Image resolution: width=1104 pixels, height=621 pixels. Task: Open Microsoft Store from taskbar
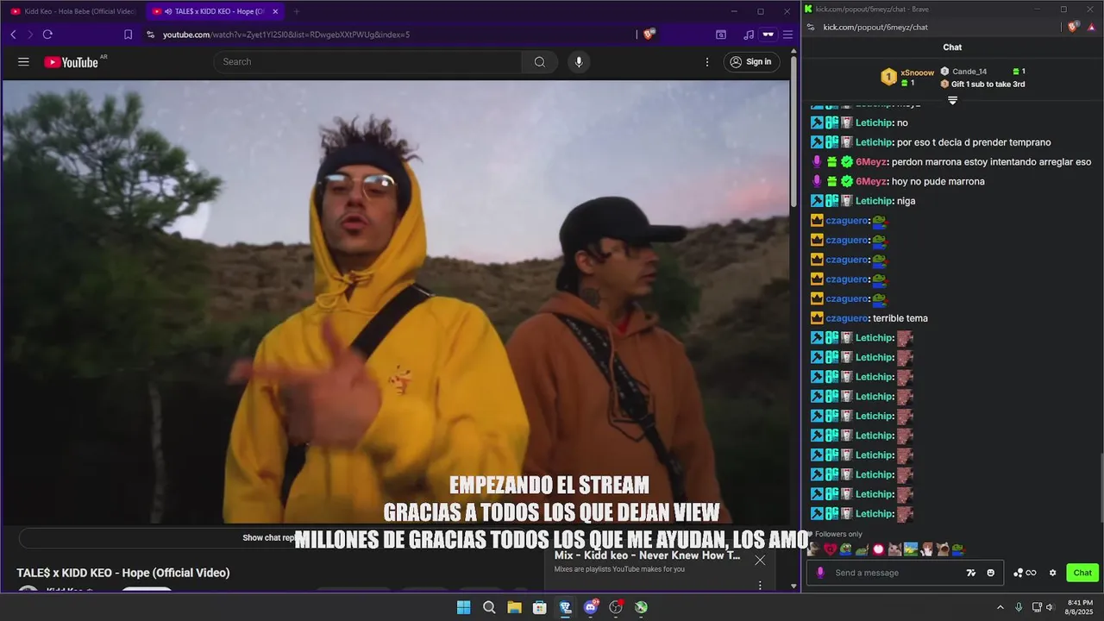(x=539, y=607)
